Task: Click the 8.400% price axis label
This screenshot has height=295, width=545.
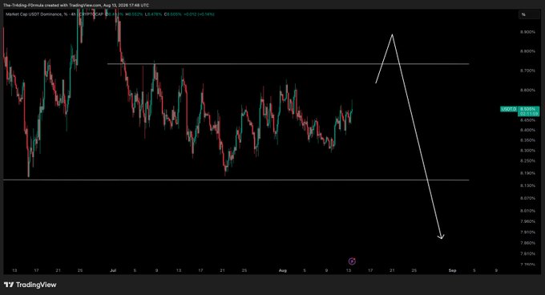Action: (527, 130)
